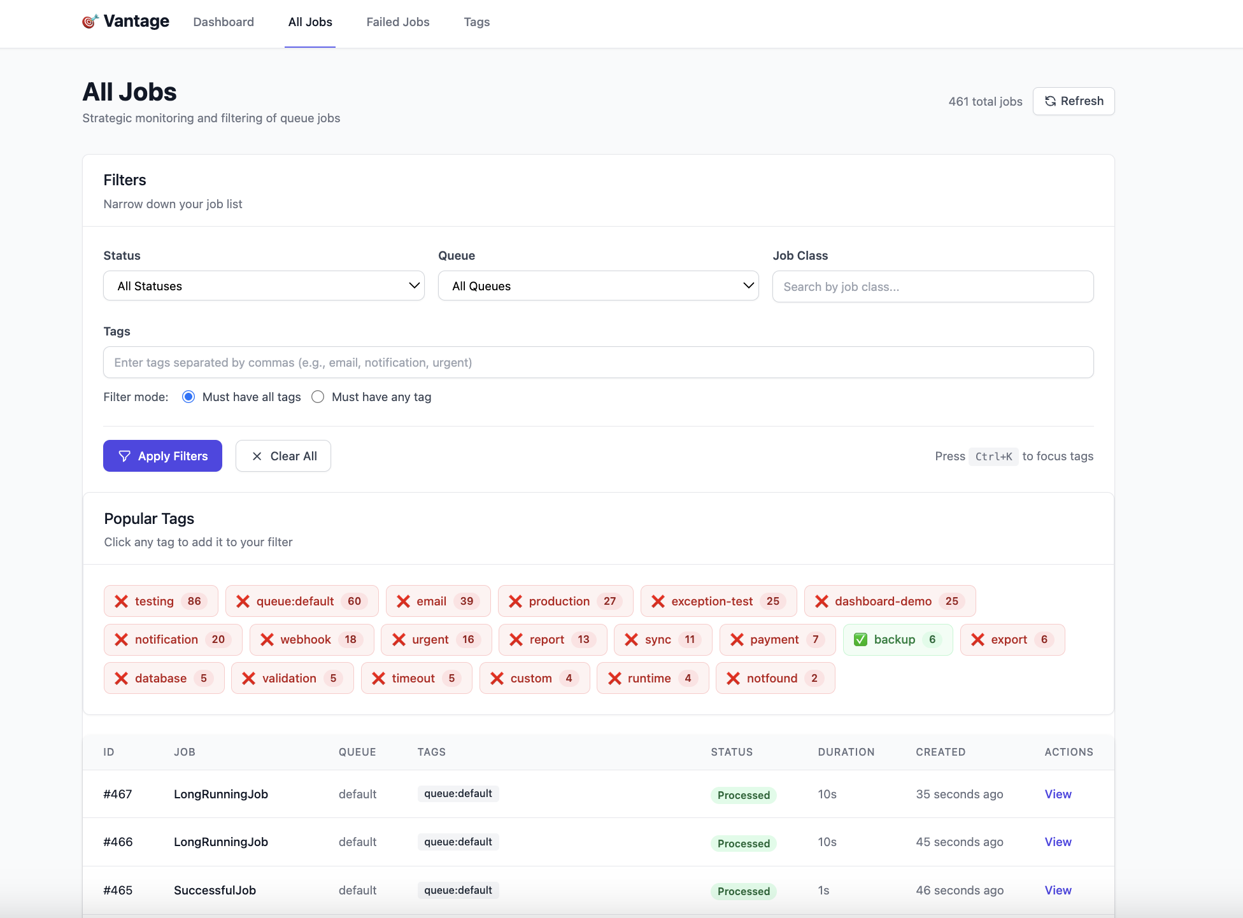Untick the green checkbox on the backup tag
1243x918 pixels.
[862, 639]
